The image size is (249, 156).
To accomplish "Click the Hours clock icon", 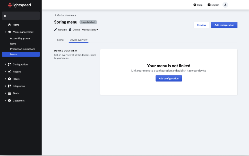I will point(10,79).
